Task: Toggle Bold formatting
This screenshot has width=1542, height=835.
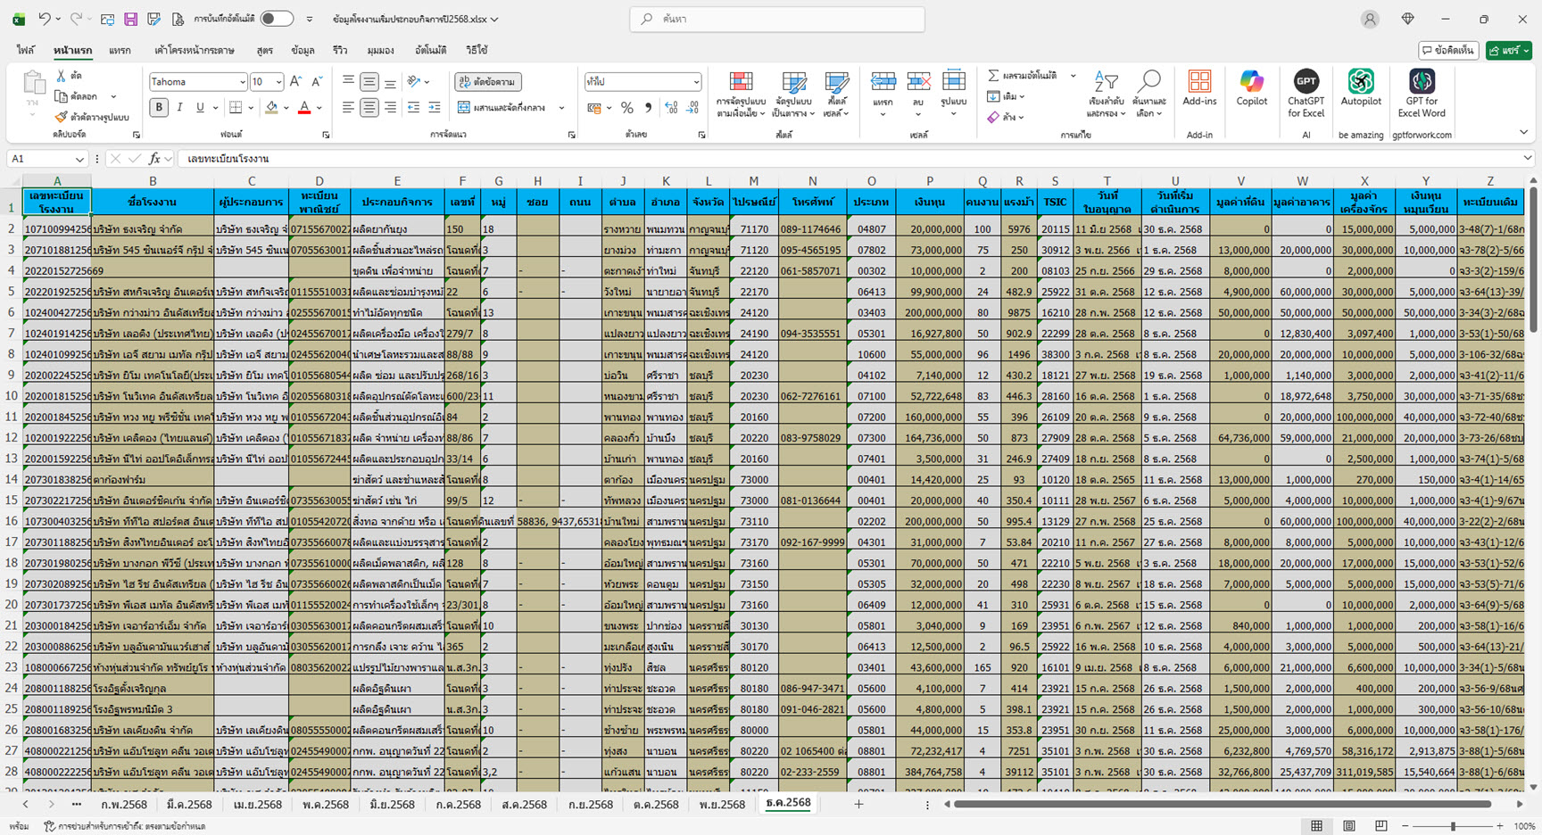Action: coord(159,108)
